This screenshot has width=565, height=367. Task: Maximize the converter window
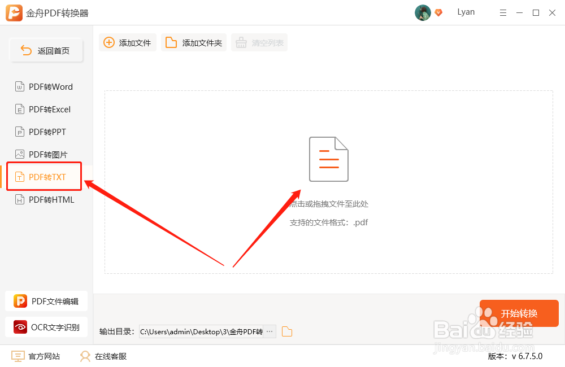(536, 13)
